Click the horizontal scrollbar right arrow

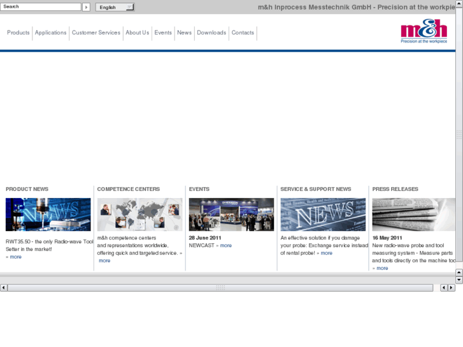[451, 288]
